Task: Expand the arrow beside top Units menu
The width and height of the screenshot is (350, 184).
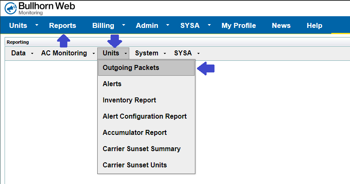Action: [37, 25]
